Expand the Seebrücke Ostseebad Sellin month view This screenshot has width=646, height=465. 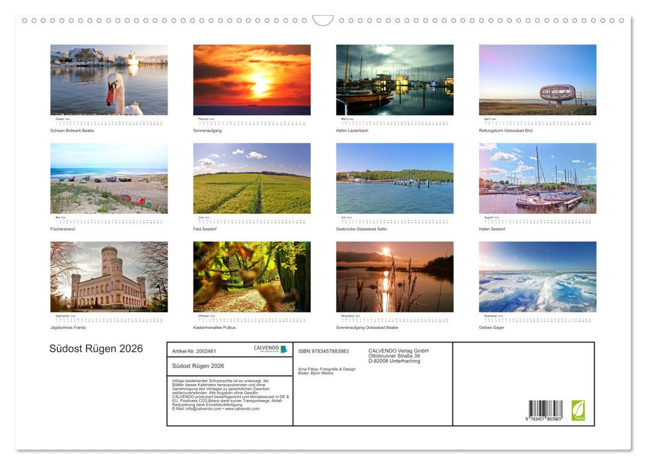pos(395,177)
